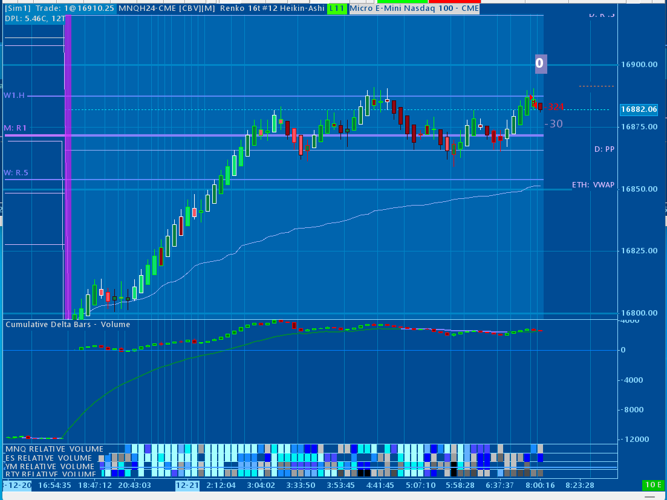Click the 16900.00 price scale label
Viewport: 667px width, 500px height.
point(639,65)
